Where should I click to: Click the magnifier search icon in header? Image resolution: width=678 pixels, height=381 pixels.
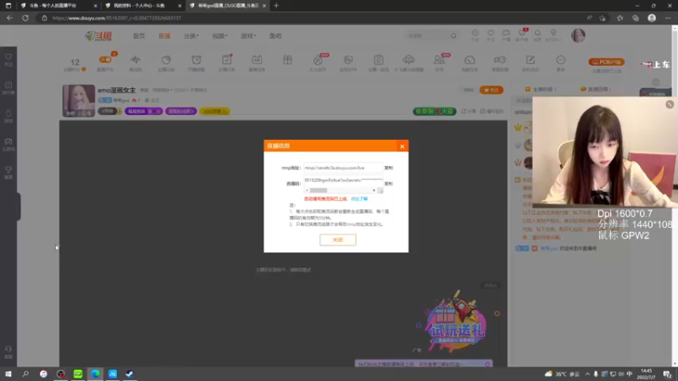coord(453,36)
